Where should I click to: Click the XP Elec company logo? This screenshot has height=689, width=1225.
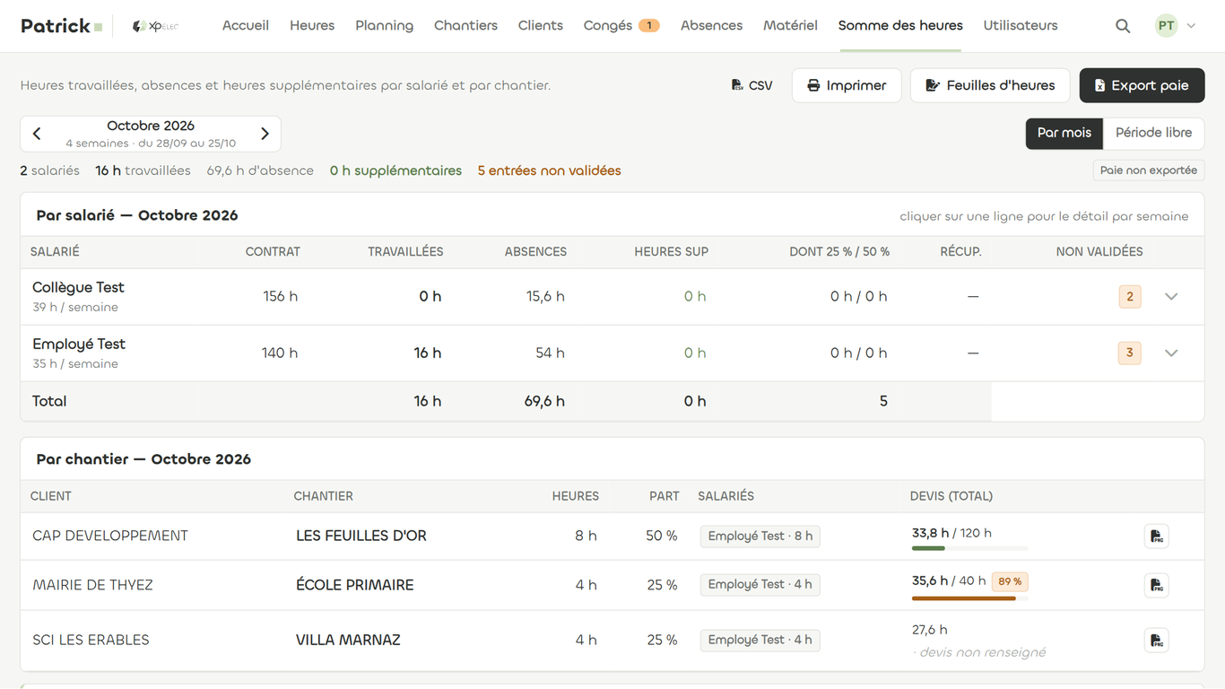[x=156, y=26]
